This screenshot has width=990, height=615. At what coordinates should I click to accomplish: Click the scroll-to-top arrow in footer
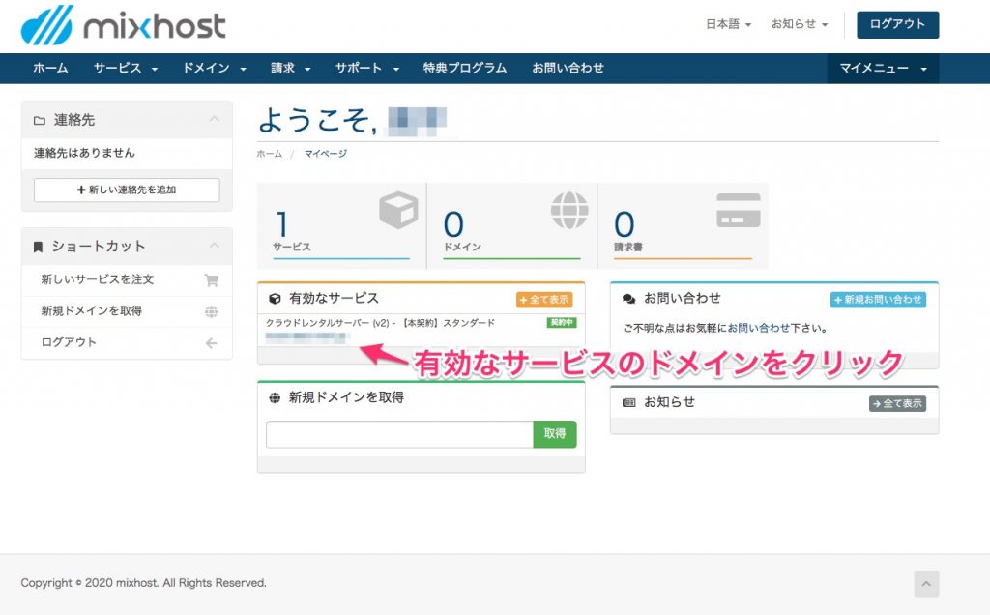pyautogui.click(x=926, y=583)
